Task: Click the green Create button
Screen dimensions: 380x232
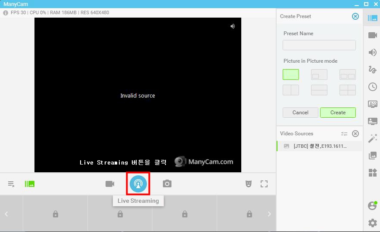Action: pyautogui.click(x=338, y=113)
